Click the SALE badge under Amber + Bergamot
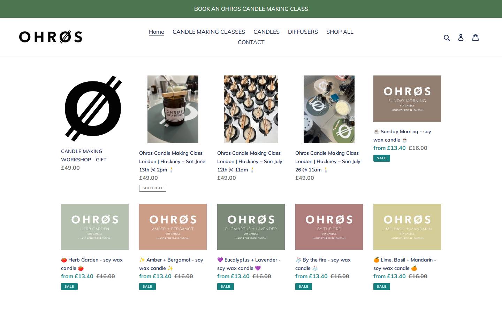The width and height of the screenshot is (502, 313). point(147,287)
